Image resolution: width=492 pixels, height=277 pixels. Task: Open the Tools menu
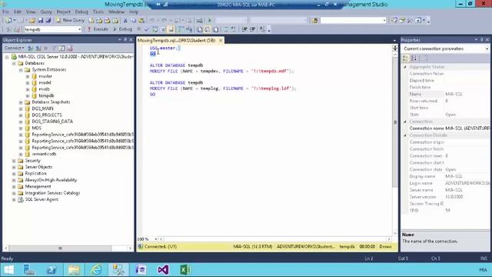[98, 12]
